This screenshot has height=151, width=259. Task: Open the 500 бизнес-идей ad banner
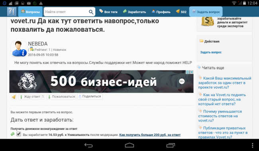tap(101, 81)
